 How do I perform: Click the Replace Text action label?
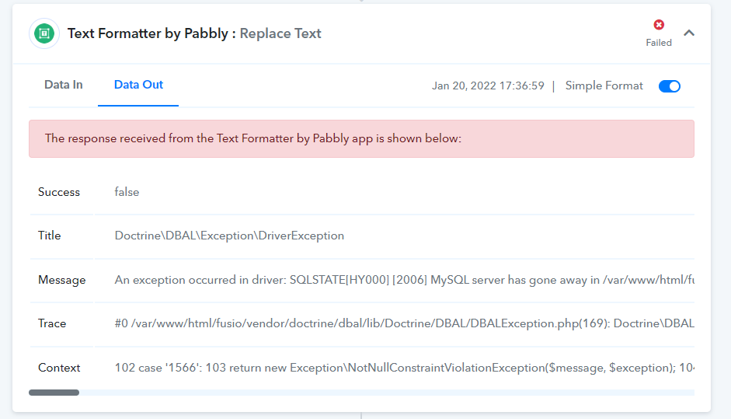point(280,33)
